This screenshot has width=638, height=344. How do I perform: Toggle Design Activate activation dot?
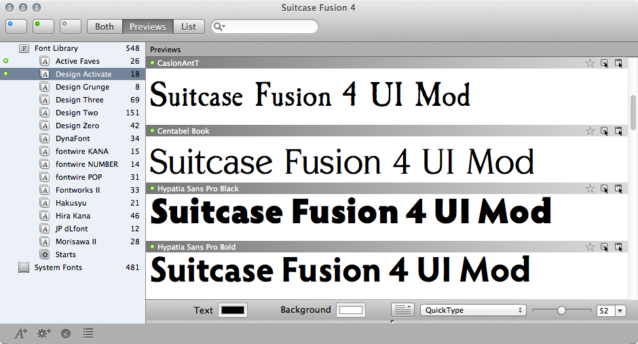coord(5,74)
